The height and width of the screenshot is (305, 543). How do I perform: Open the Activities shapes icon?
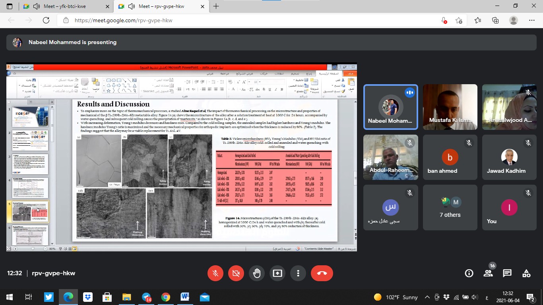(x=526, y=273)
